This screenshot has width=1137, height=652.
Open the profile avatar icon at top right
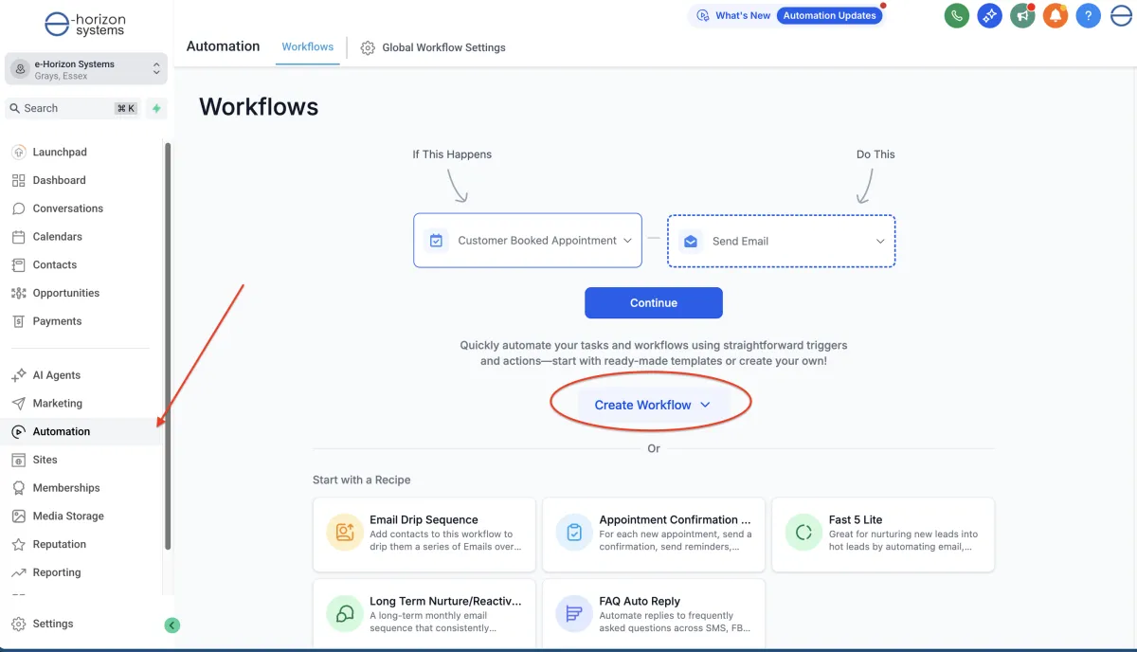pyautogui.click(x=1122, y=15)
